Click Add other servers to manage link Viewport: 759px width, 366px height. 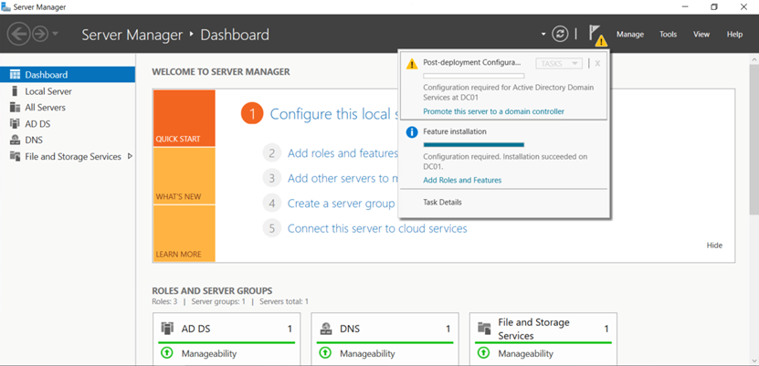(343, 178)
